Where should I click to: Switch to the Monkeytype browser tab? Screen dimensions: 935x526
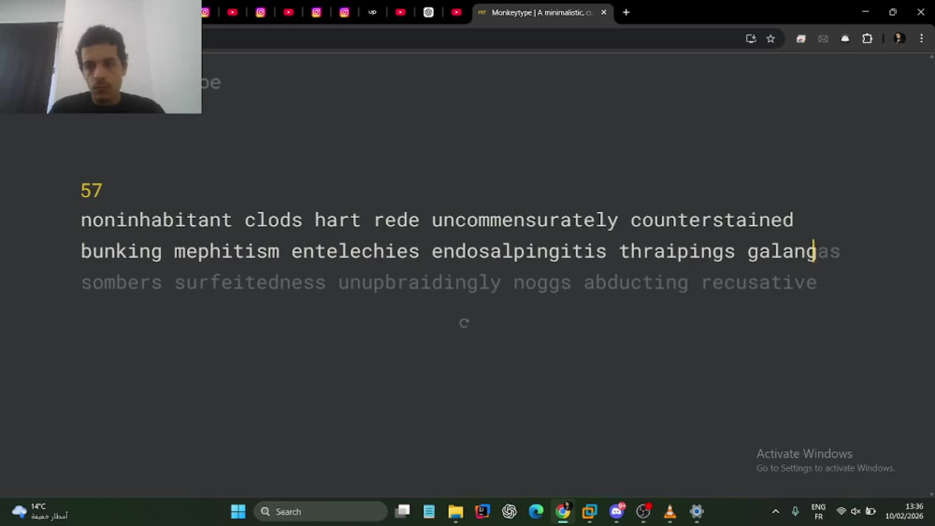(541, 12)
